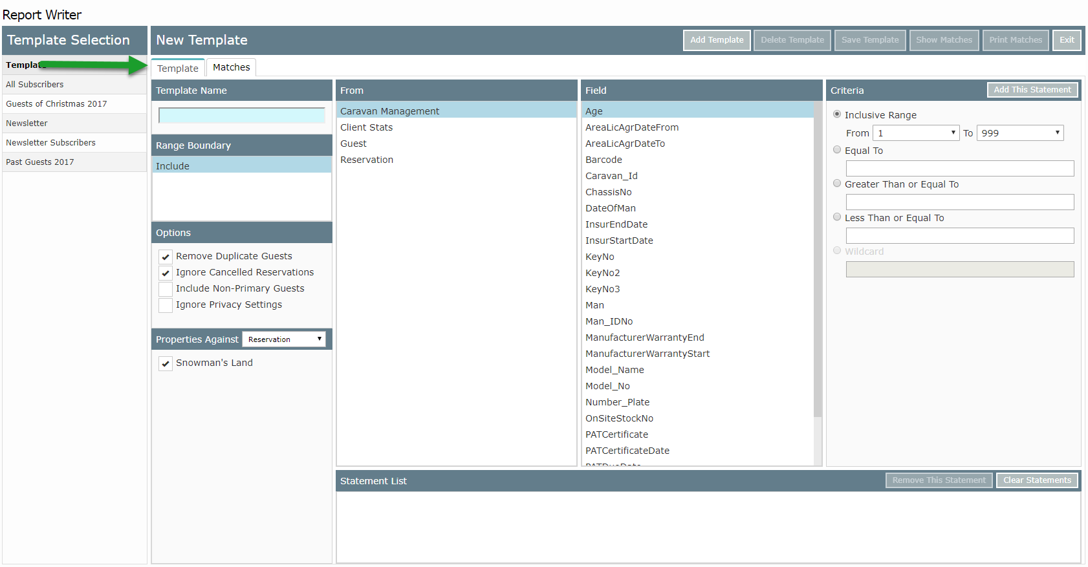
Task: Toggle Remove Duplicate Guests checkbox
Action: [166, 257]
